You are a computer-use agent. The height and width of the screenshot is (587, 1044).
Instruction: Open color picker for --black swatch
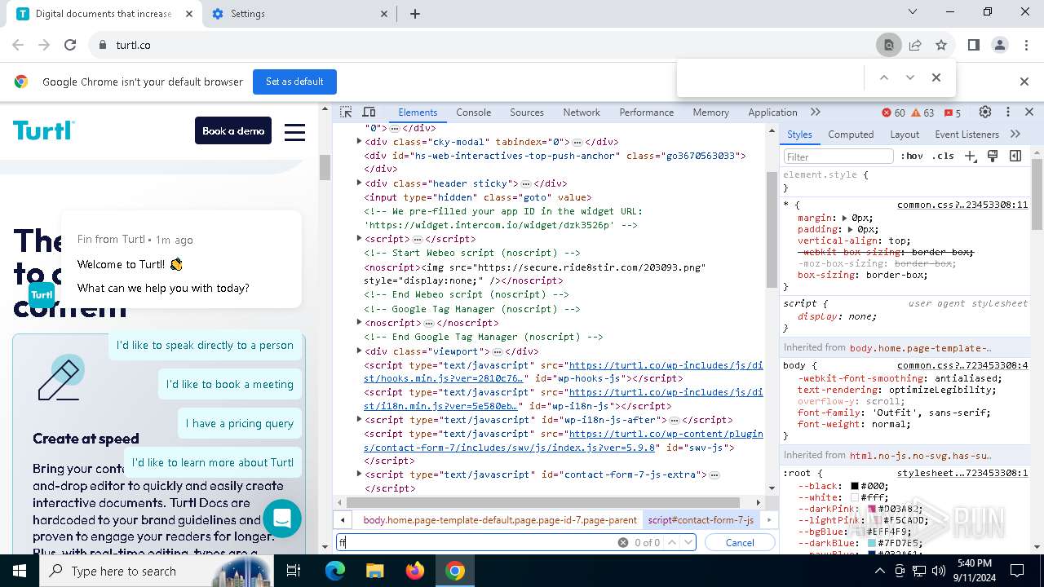pyautogui.click(x=855, y=486)
